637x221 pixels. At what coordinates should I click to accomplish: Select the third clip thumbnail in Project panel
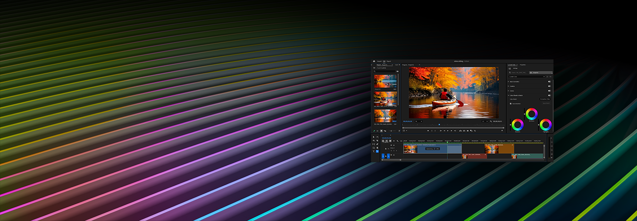(386, 116)
